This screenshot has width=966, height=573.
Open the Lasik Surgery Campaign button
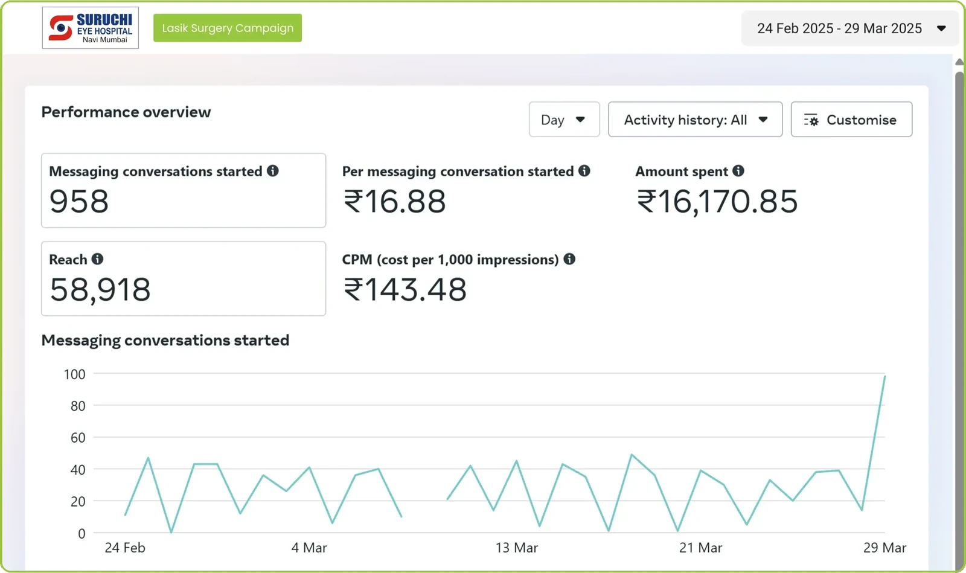click(228, 28)
